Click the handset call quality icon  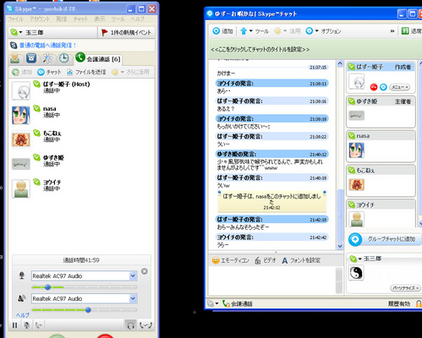145,325
